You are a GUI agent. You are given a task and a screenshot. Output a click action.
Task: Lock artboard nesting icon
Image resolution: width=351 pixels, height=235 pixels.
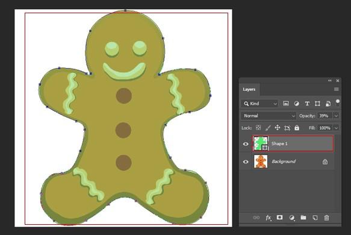[x=287, y=128]
